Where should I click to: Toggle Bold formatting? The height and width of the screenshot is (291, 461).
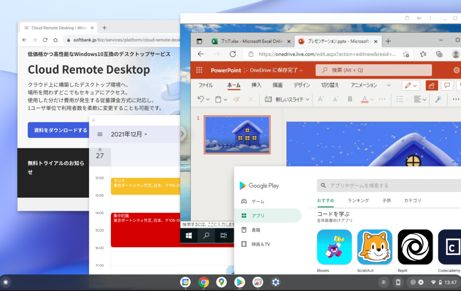tap(350, 99)
